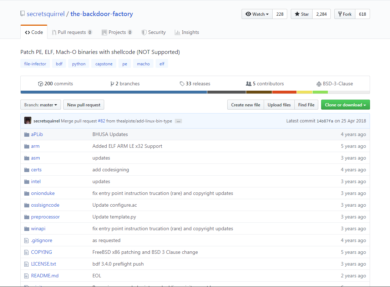
Task: Click the repository book icon beside secretsquirrel
Action: [x=22, y=14]
